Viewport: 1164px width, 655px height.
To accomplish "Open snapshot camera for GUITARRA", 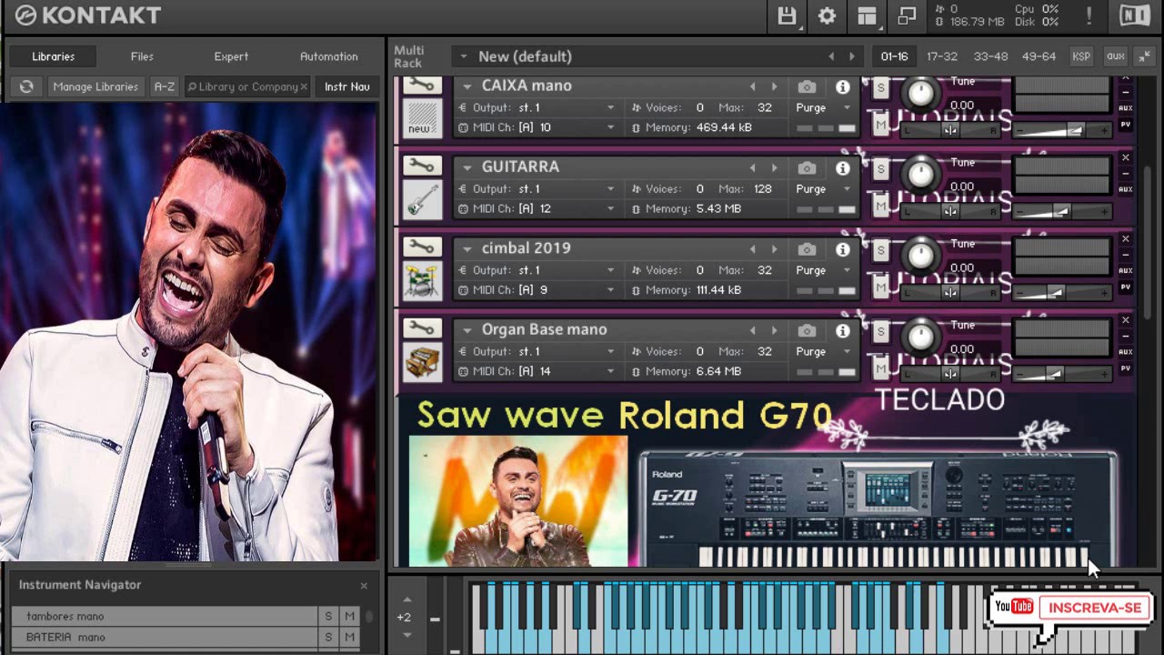I will [807, 167].
